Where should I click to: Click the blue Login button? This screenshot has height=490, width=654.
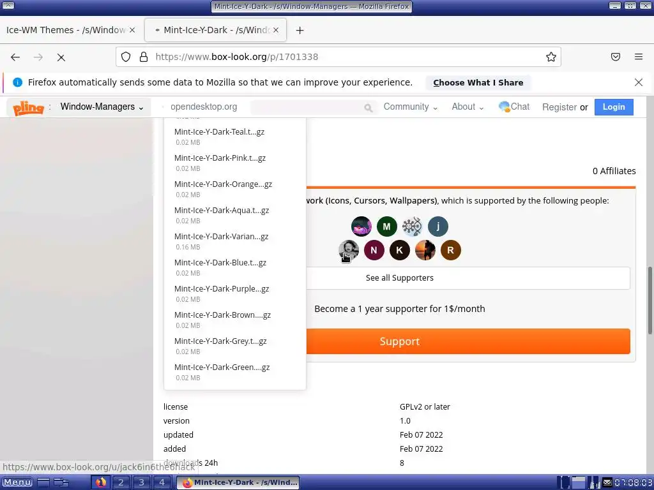[x=614, y=107]
